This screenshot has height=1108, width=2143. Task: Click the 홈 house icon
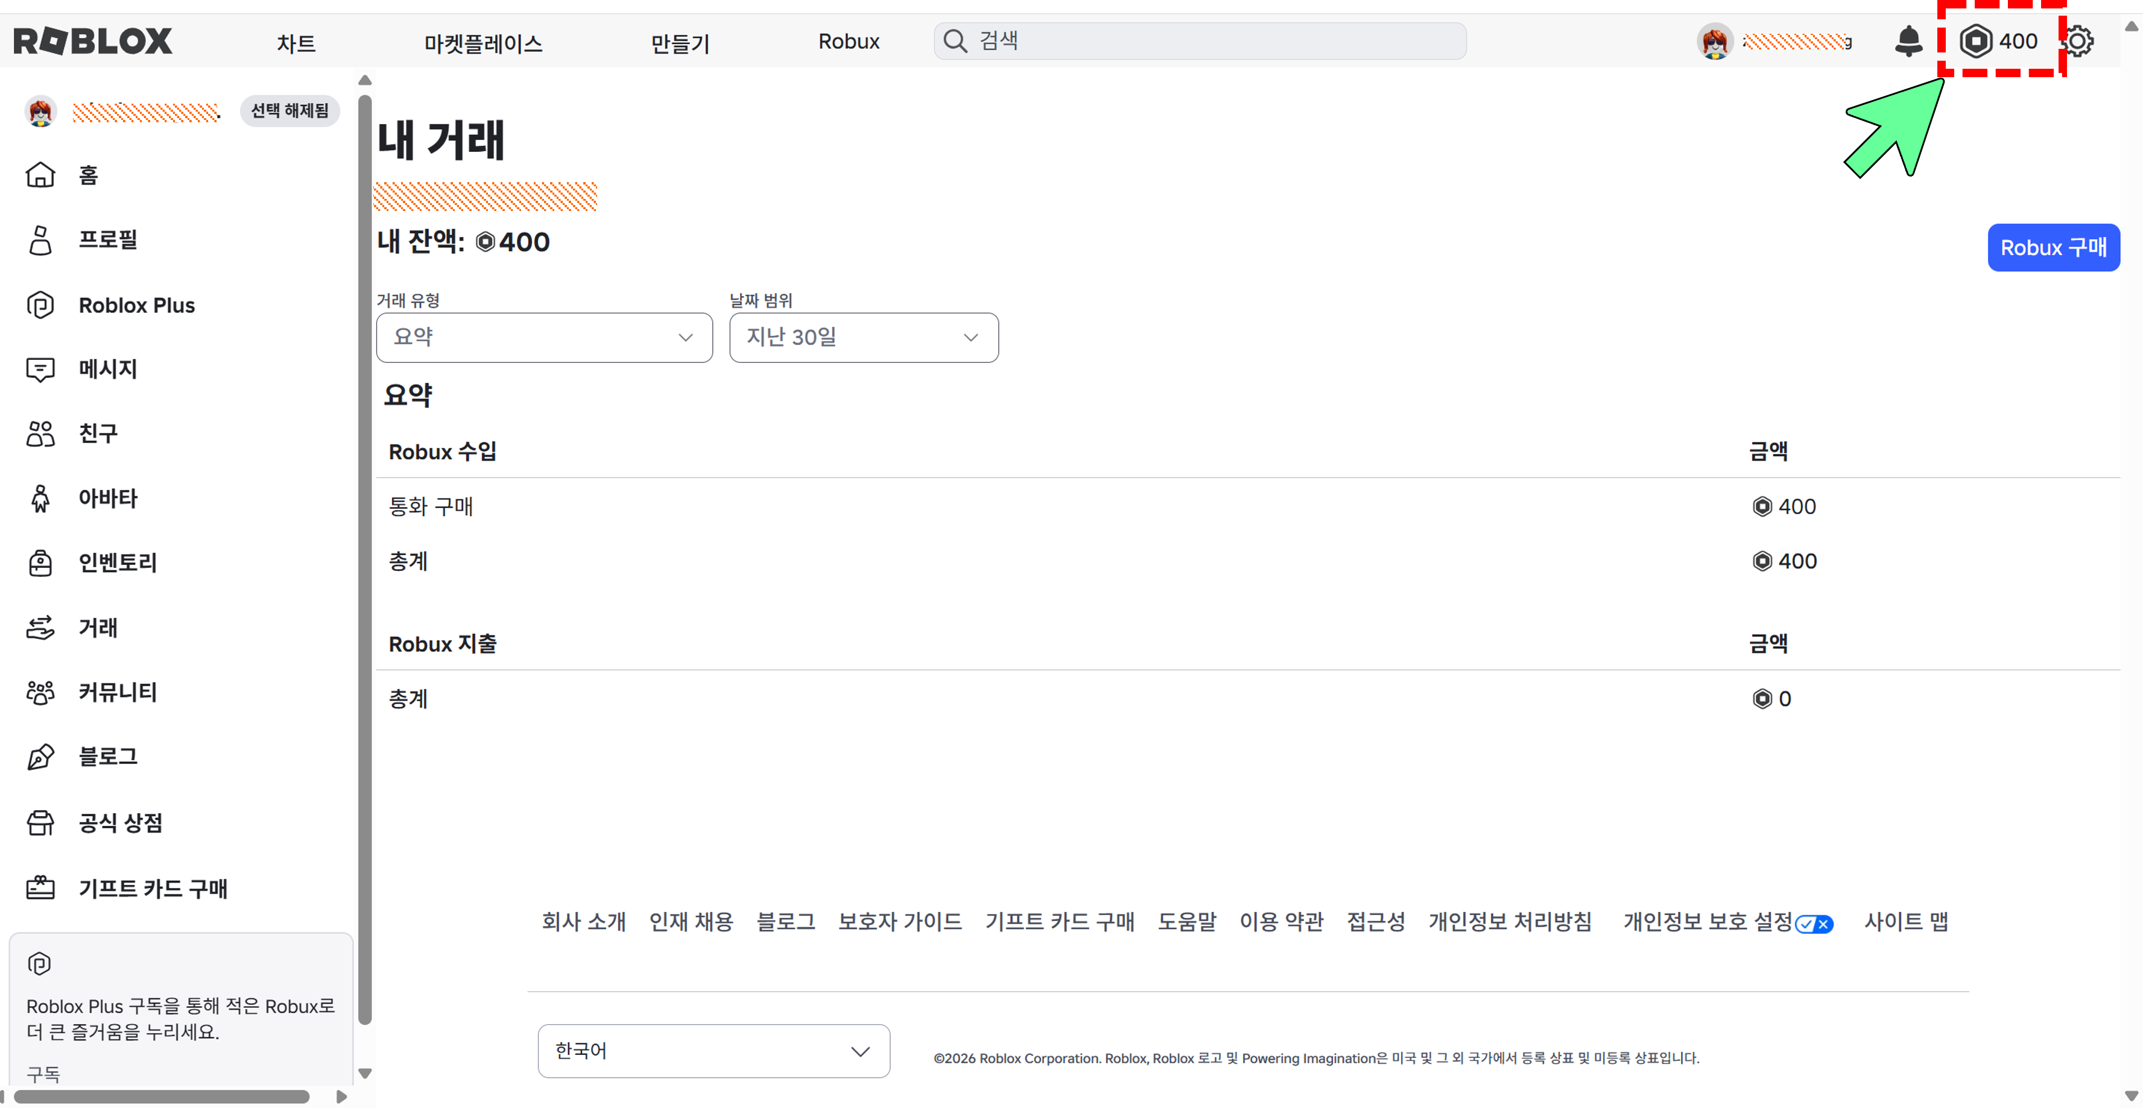pyautogui.click(x=40, y=175)
